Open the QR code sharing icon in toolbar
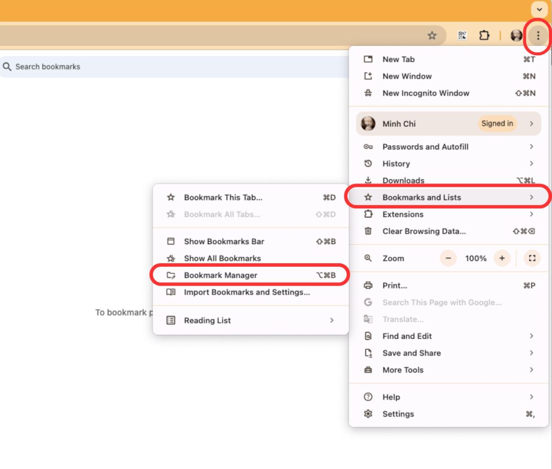Image resolution: width=552 pixels, height=469 pixels. (463, 35)
